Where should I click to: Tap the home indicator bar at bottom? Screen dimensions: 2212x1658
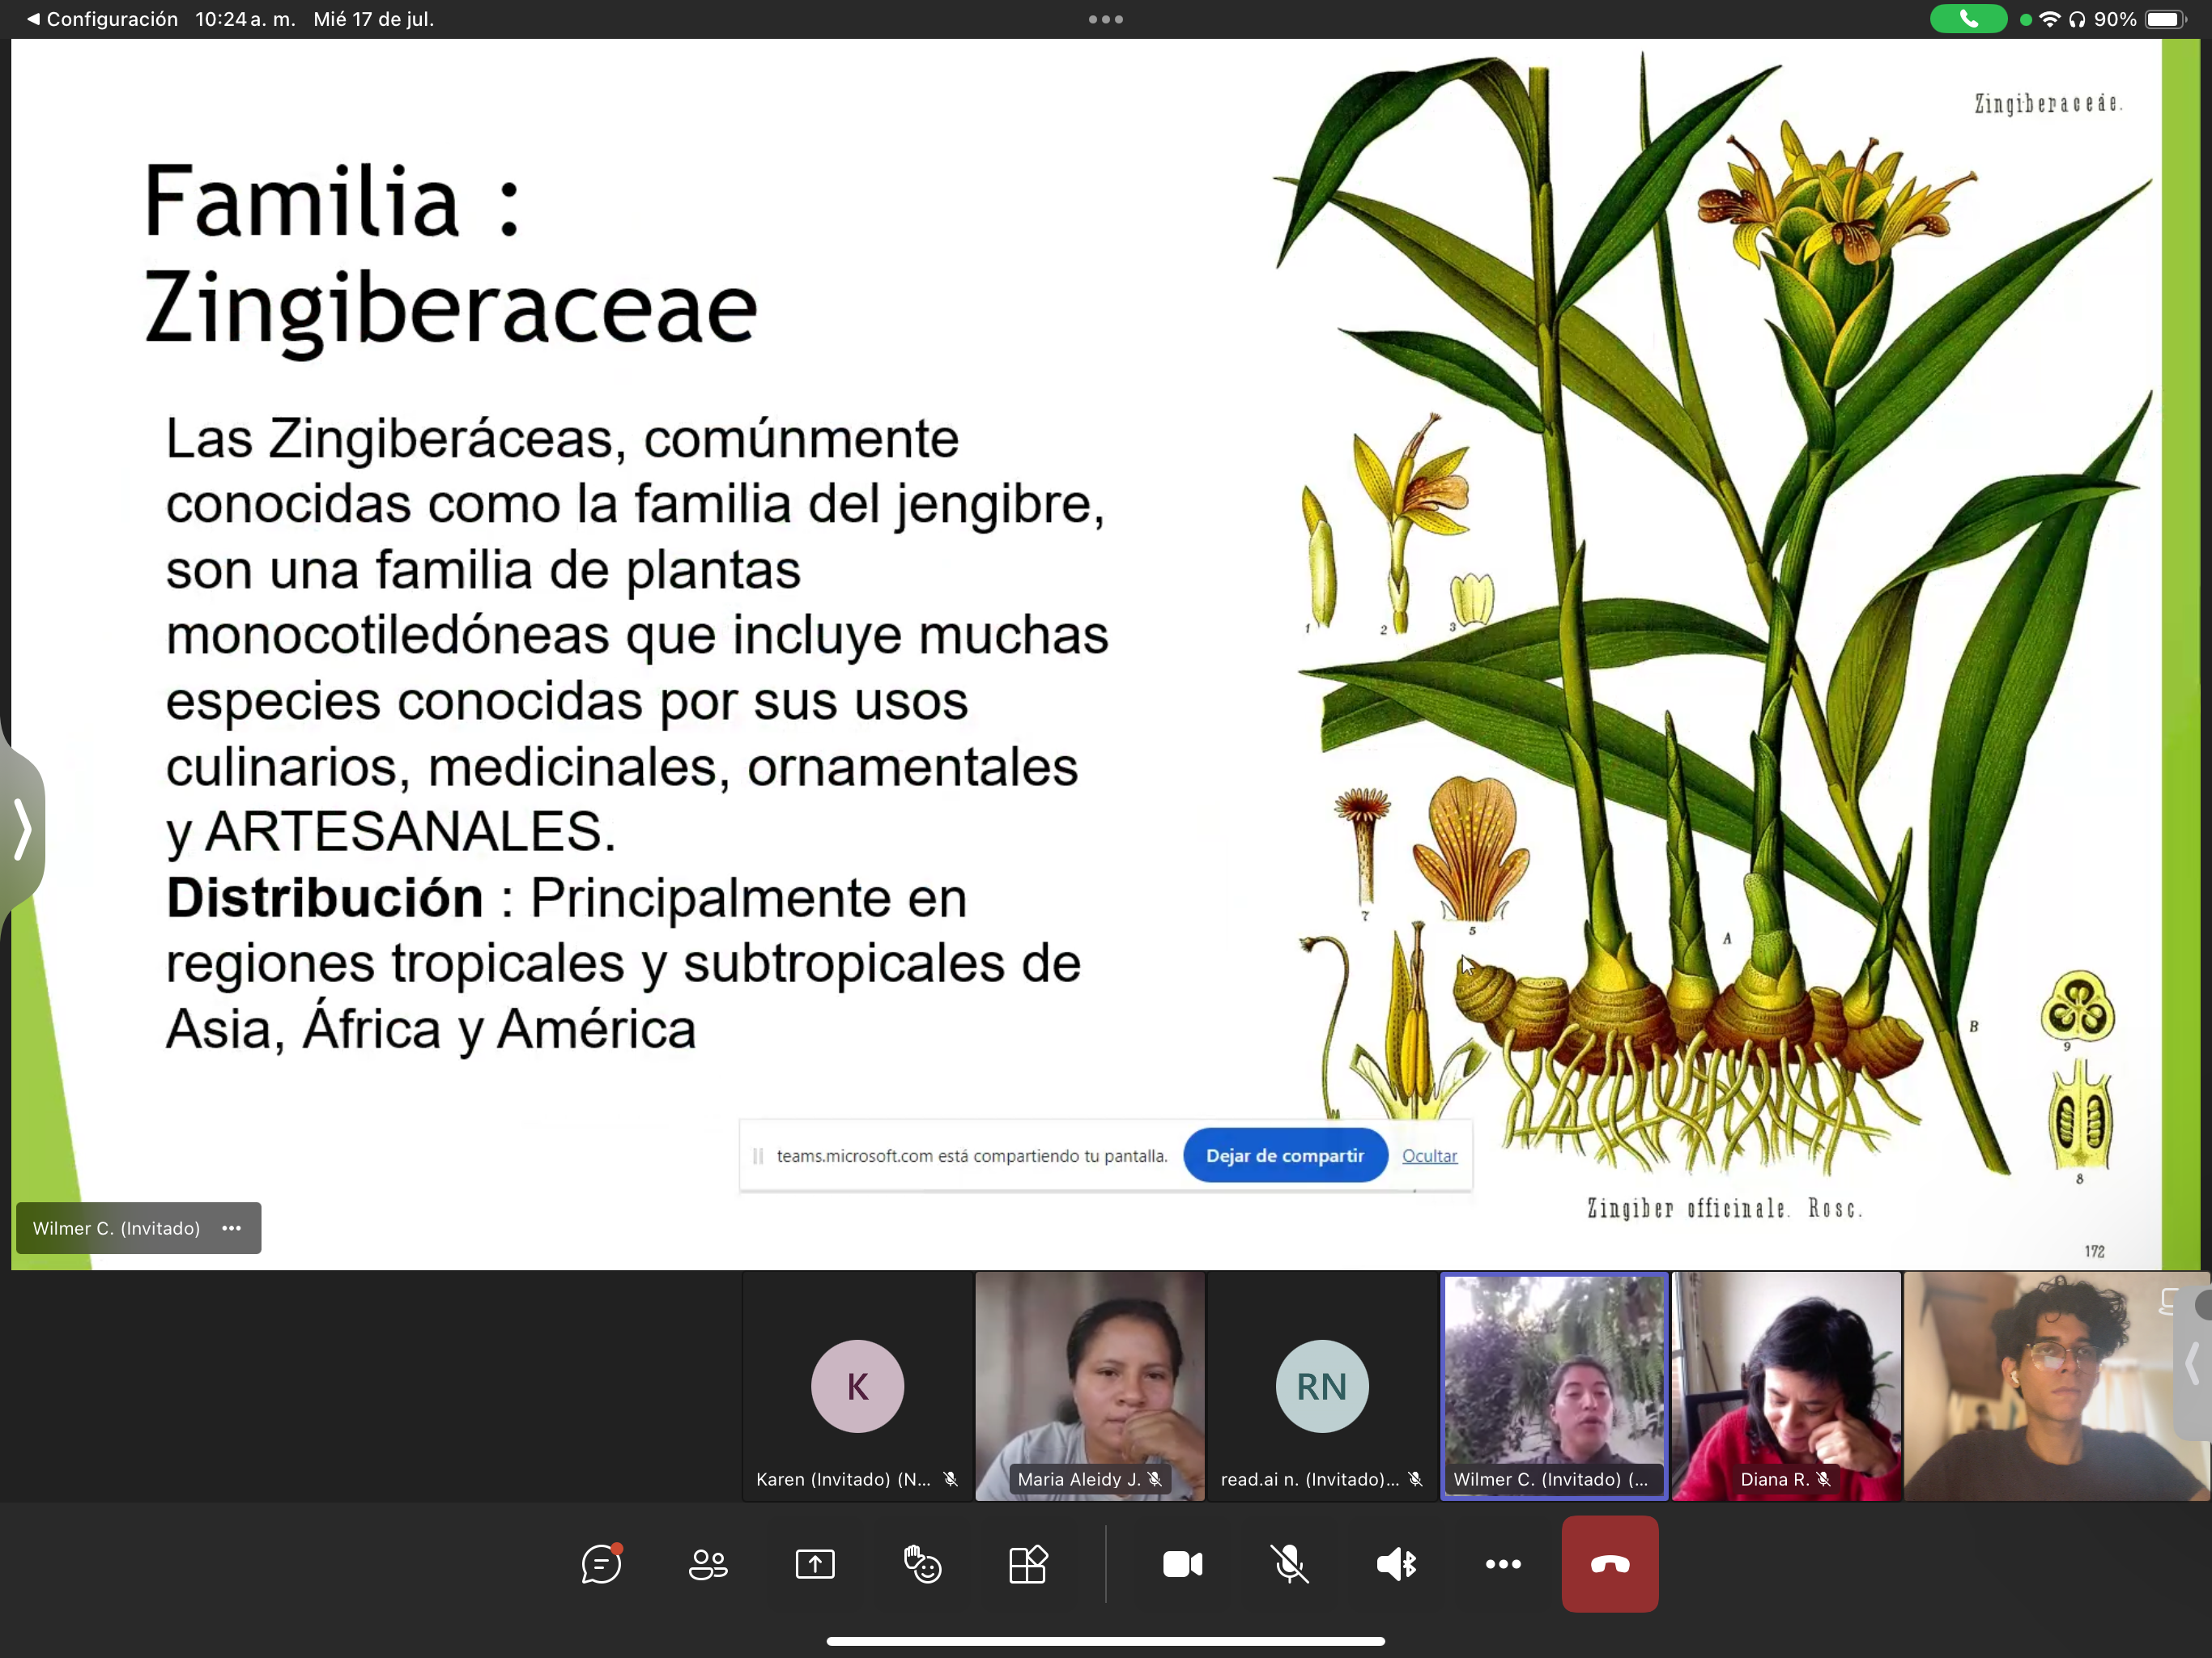[1105, 1641]
